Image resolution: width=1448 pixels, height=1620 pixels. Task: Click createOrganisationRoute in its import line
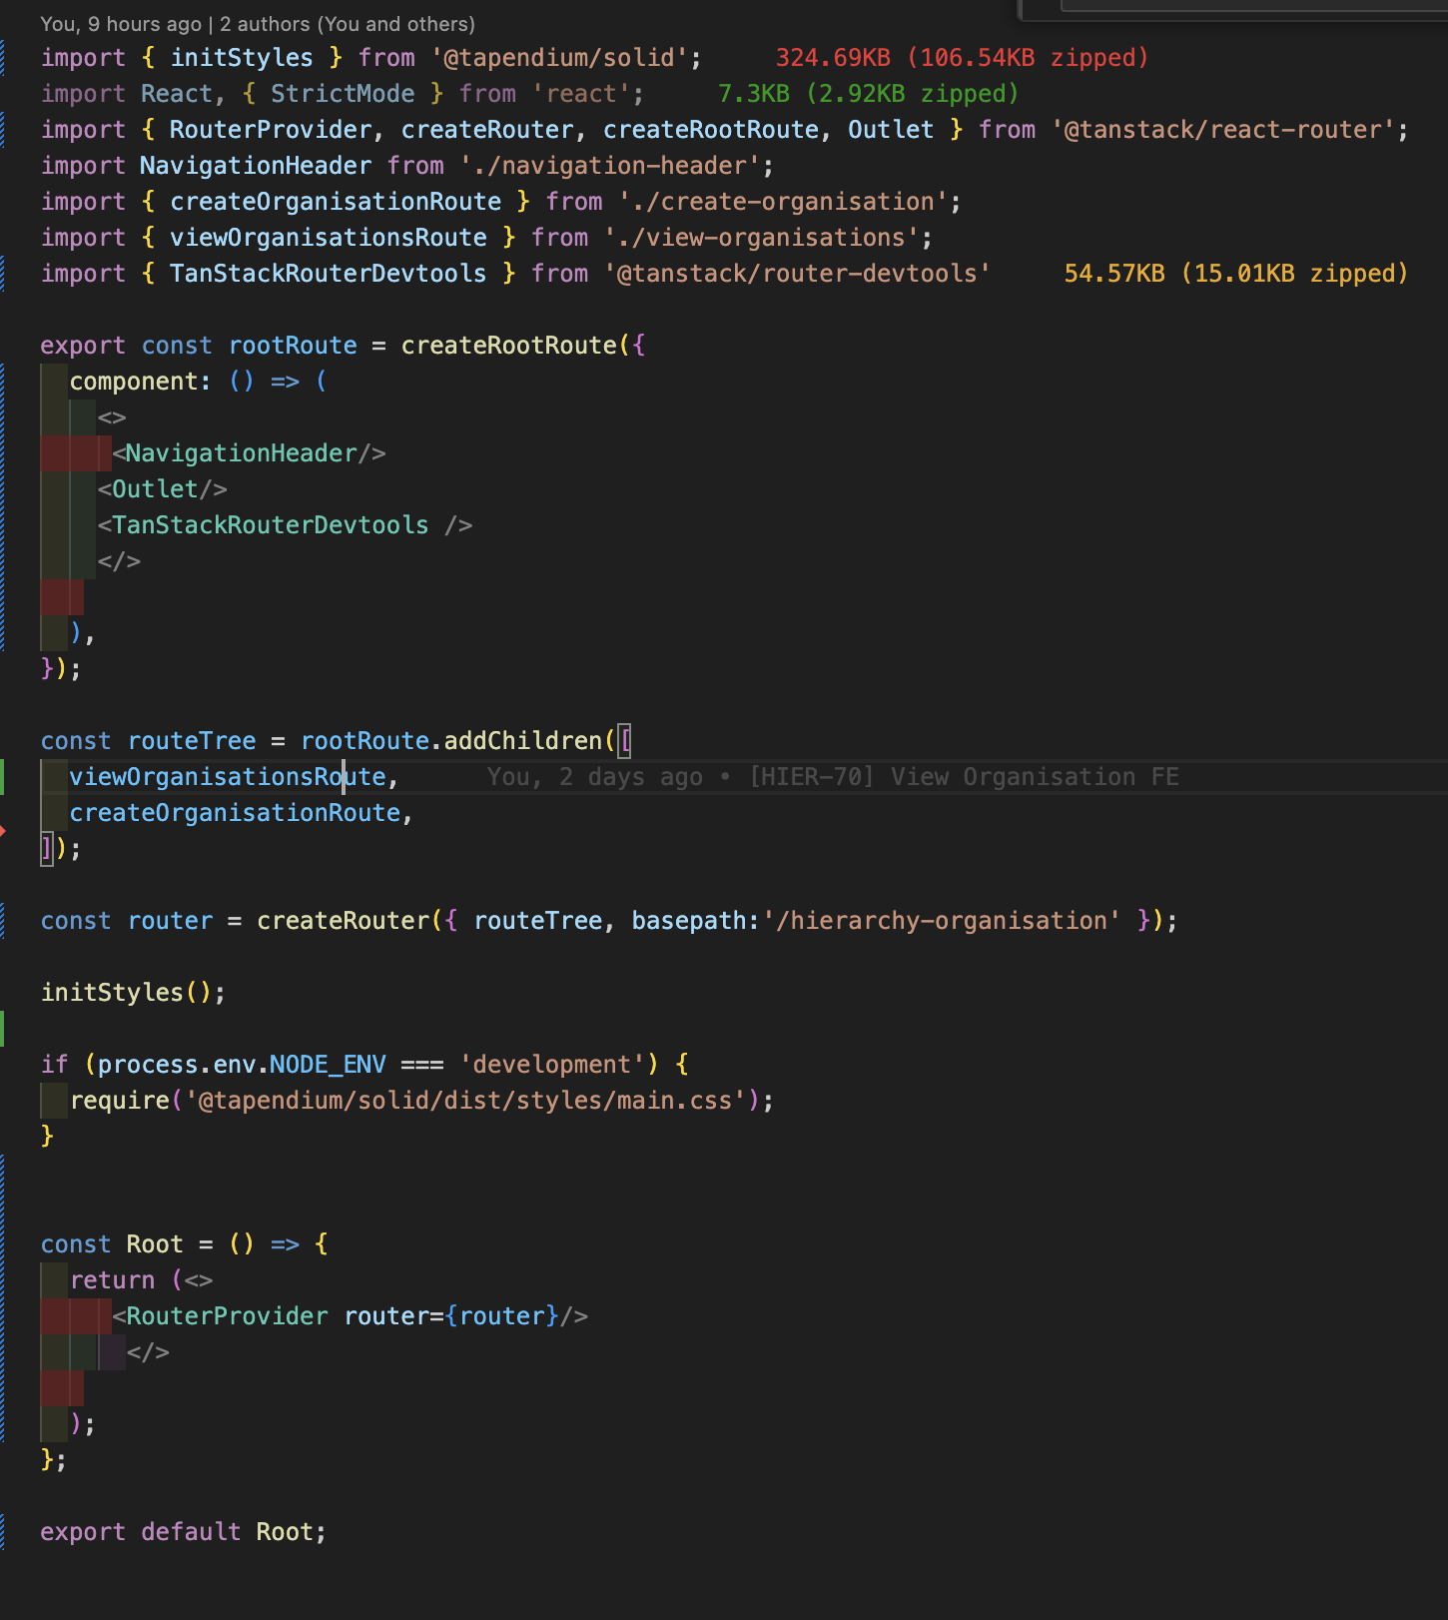[x=336, y=202]
